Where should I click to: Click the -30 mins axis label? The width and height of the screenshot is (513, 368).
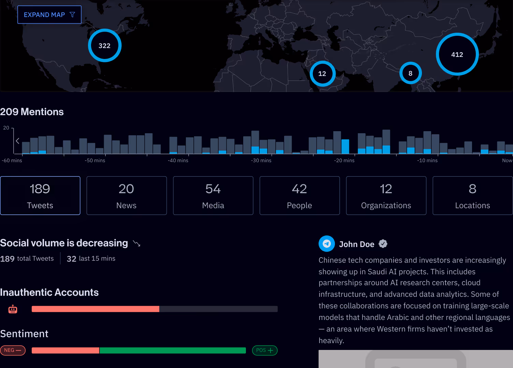click(261, 160)
